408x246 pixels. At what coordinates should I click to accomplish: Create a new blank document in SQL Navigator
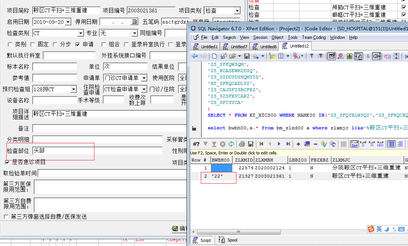(x=214, y=56)
